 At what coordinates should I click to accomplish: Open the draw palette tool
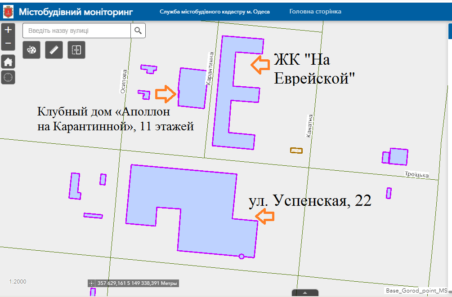click(x=31, y=50)
